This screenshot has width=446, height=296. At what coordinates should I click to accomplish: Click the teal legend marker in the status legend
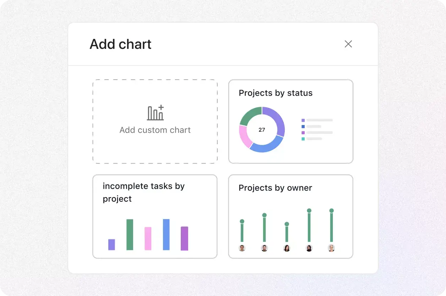point(303,140)
